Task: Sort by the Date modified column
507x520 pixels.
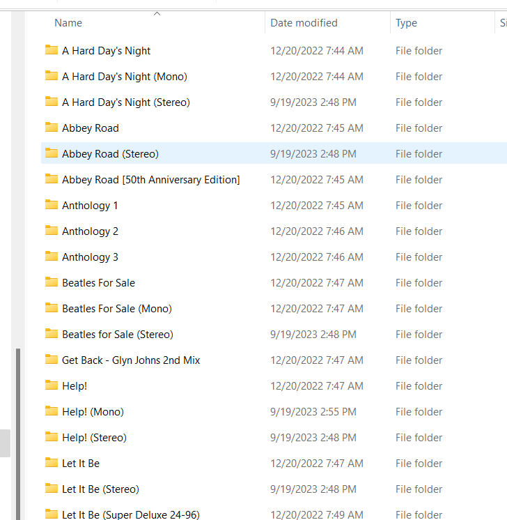Action: point(304,23)
